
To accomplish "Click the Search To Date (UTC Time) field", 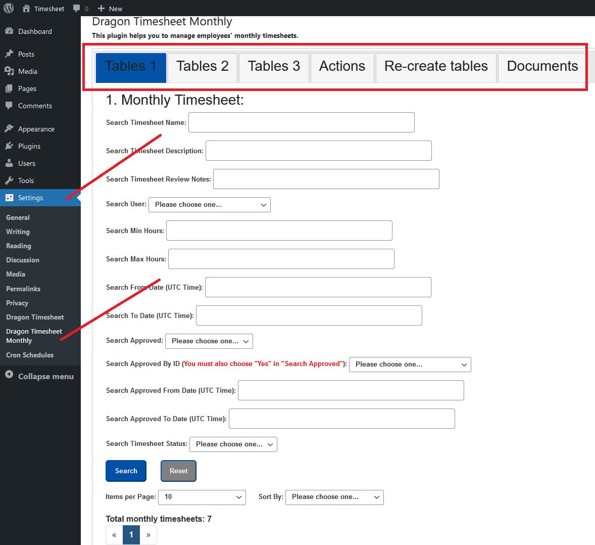I will [x=309, y=315].
